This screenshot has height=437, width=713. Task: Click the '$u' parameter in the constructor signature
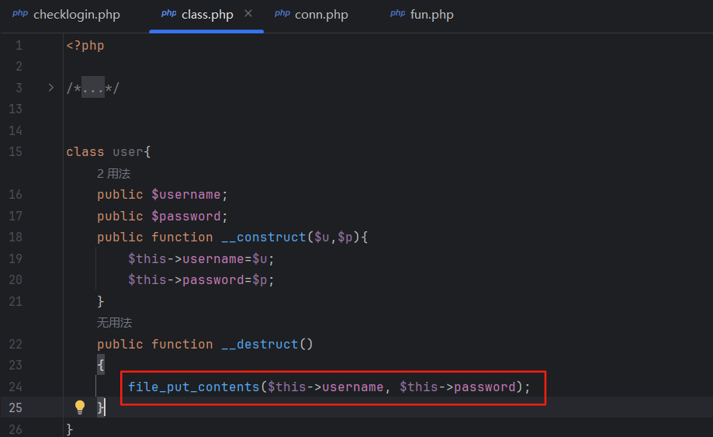click(321, 238)
